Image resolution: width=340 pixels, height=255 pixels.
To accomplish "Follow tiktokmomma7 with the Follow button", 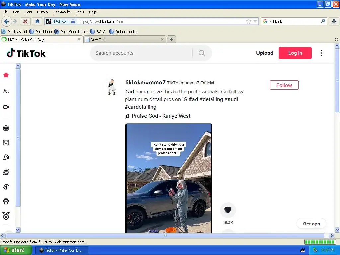I will [x=284, y=85].
